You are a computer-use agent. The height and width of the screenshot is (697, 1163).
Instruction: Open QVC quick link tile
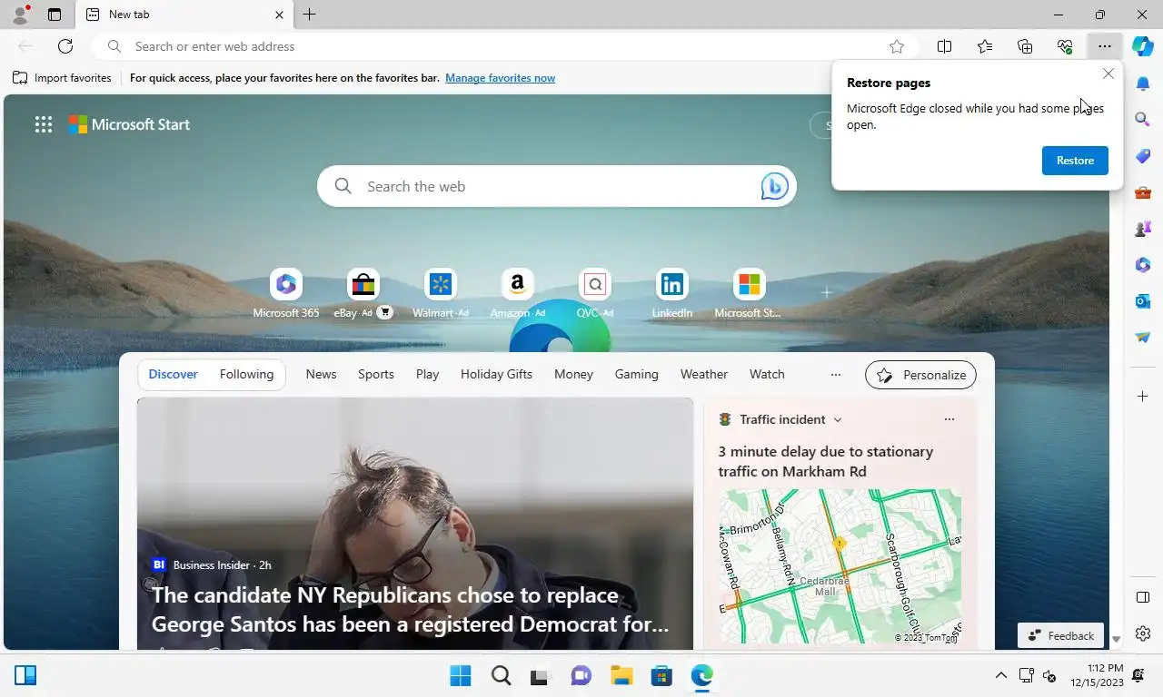[595, 293]
